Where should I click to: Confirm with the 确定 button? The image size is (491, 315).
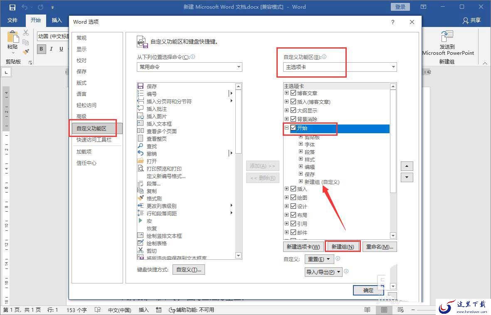[x=368, y=291]
